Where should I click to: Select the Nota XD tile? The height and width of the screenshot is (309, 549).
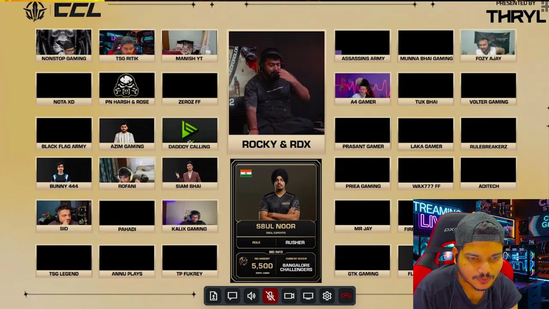[64, 89]
